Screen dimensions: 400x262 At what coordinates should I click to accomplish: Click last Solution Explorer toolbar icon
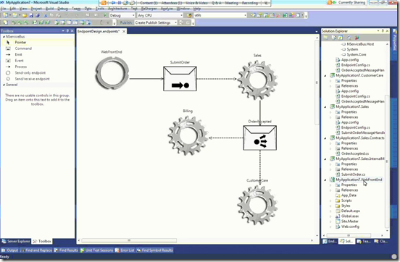tap(357, 38)
